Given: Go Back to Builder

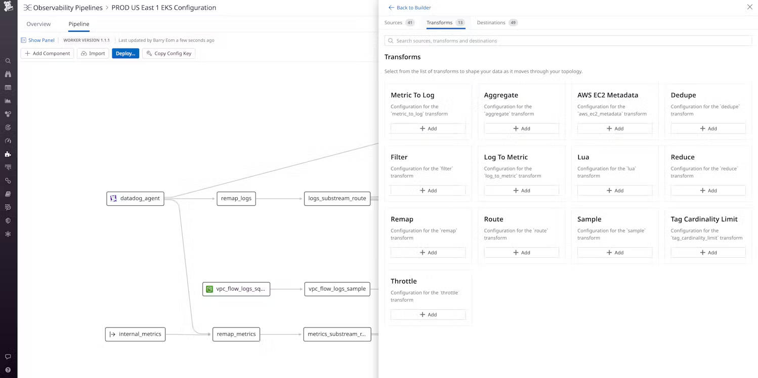Looking at the screenshot, I should 409,8.
